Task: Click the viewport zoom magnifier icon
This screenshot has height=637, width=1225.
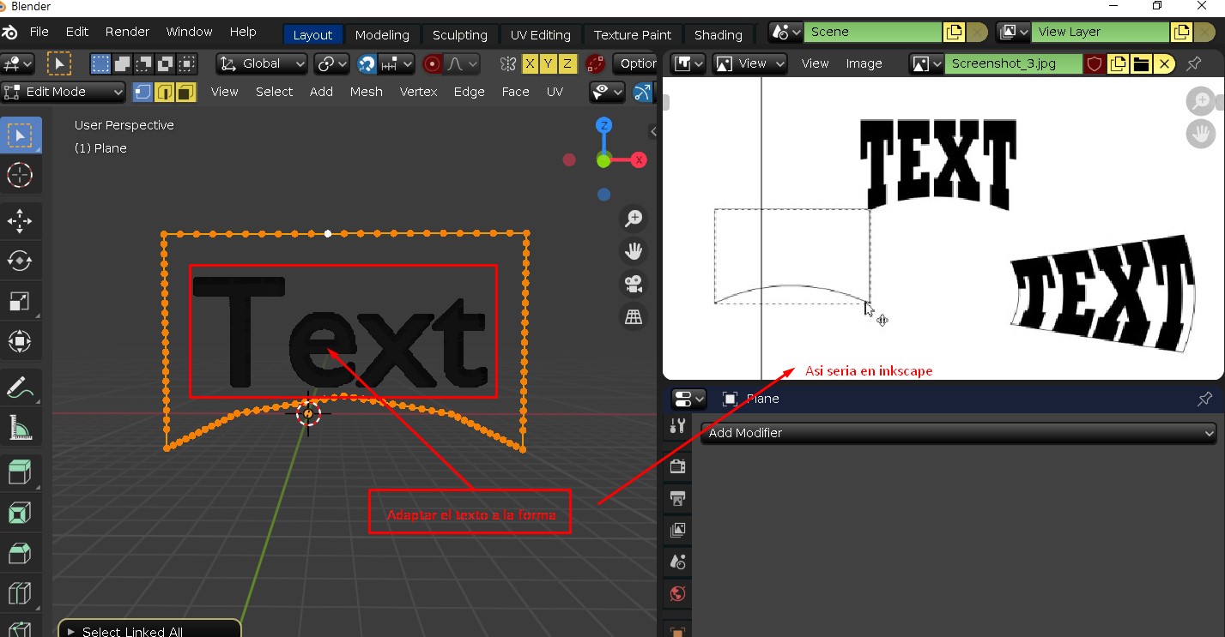Action: 634,219
